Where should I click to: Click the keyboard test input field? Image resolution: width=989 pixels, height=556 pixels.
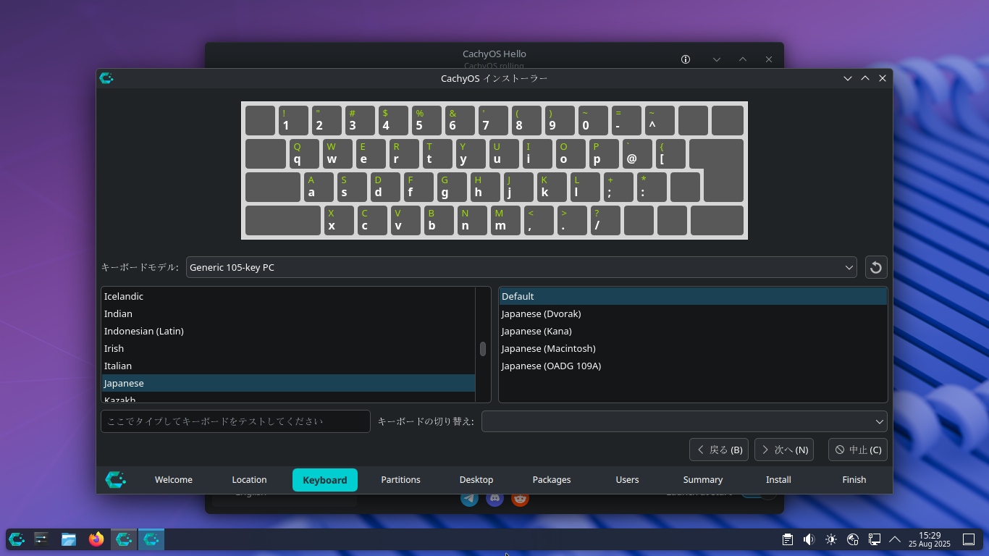[235, 421]
